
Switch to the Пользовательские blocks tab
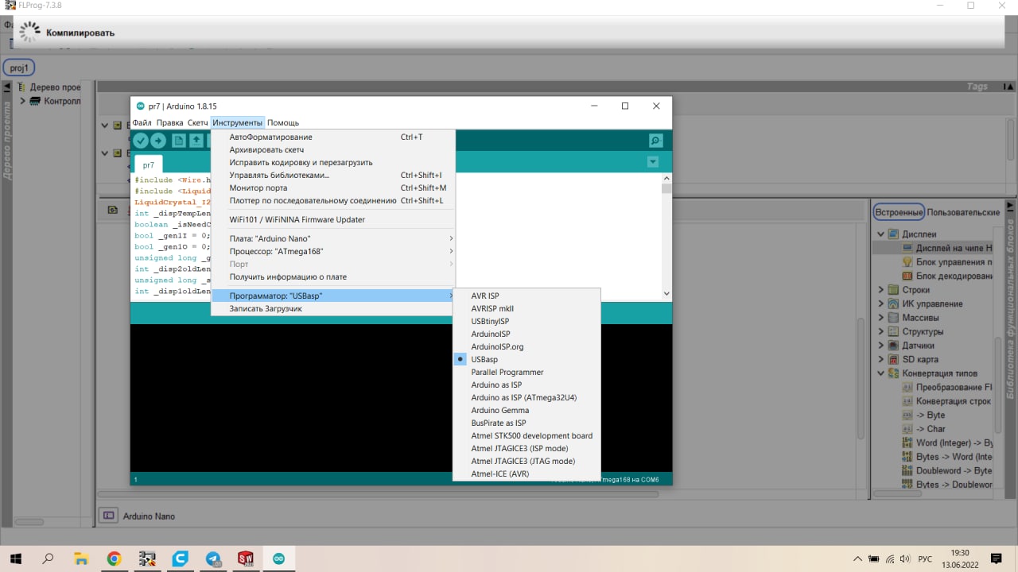pyautogui.click(x=963, y=212)
